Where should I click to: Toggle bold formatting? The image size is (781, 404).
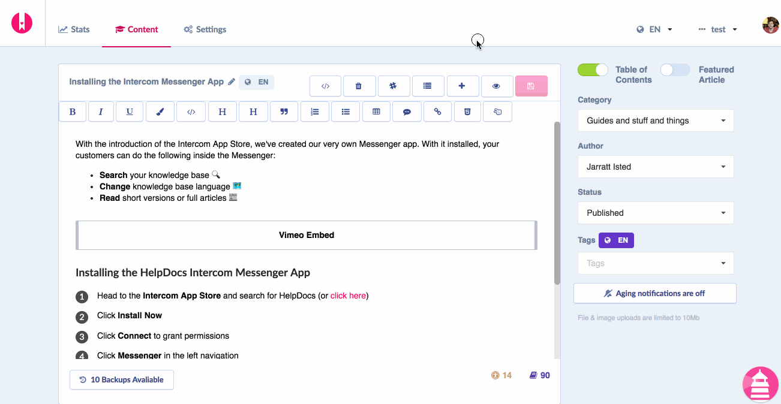(73, 111)
